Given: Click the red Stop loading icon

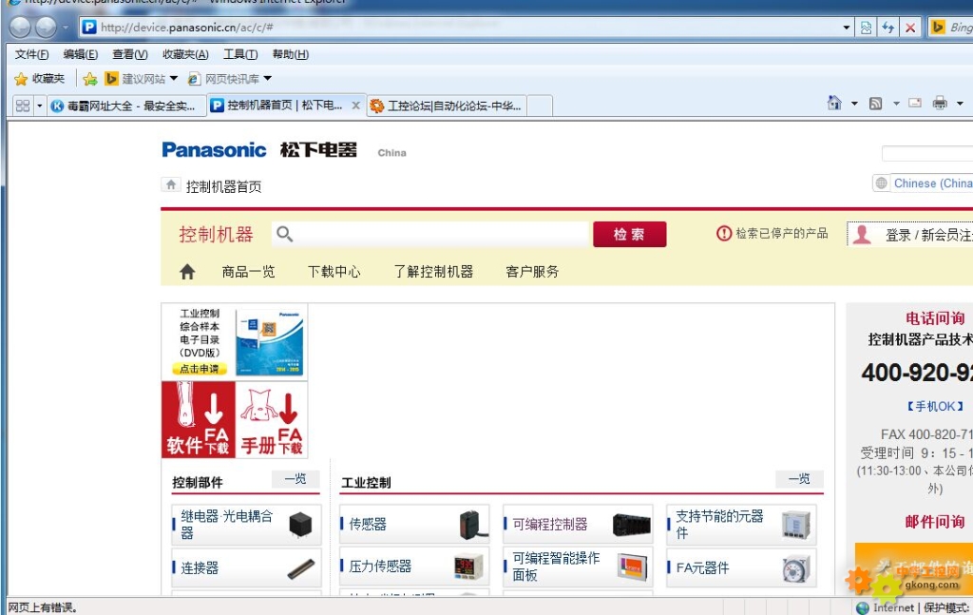Looking at the screenshot, I should tap(910, 28).
